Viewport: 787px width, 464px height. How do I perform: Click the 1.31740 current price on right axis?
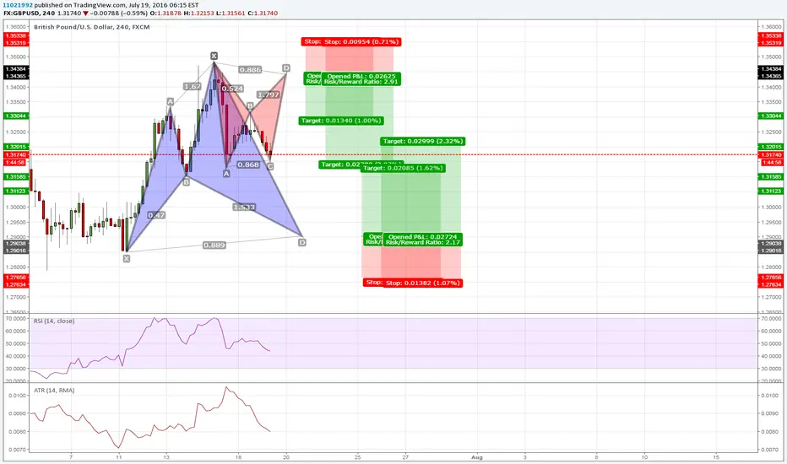pos(770,155)
